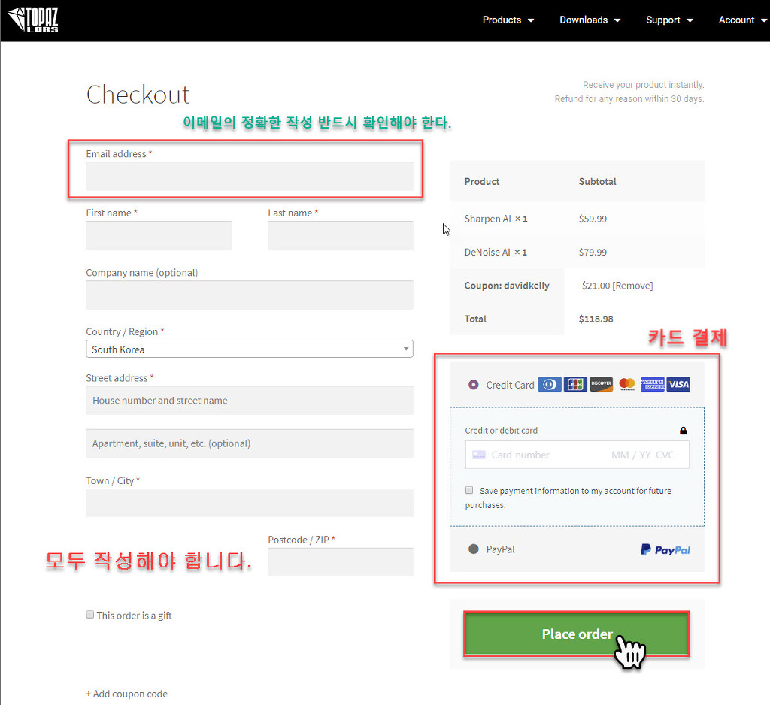Focus the Last name field
Viewport: 770px width, 705px height.
pos(341,235)
